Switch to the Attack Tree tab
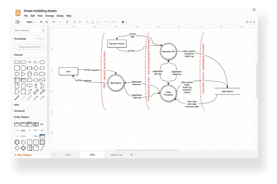 click(x=117, y=155)
